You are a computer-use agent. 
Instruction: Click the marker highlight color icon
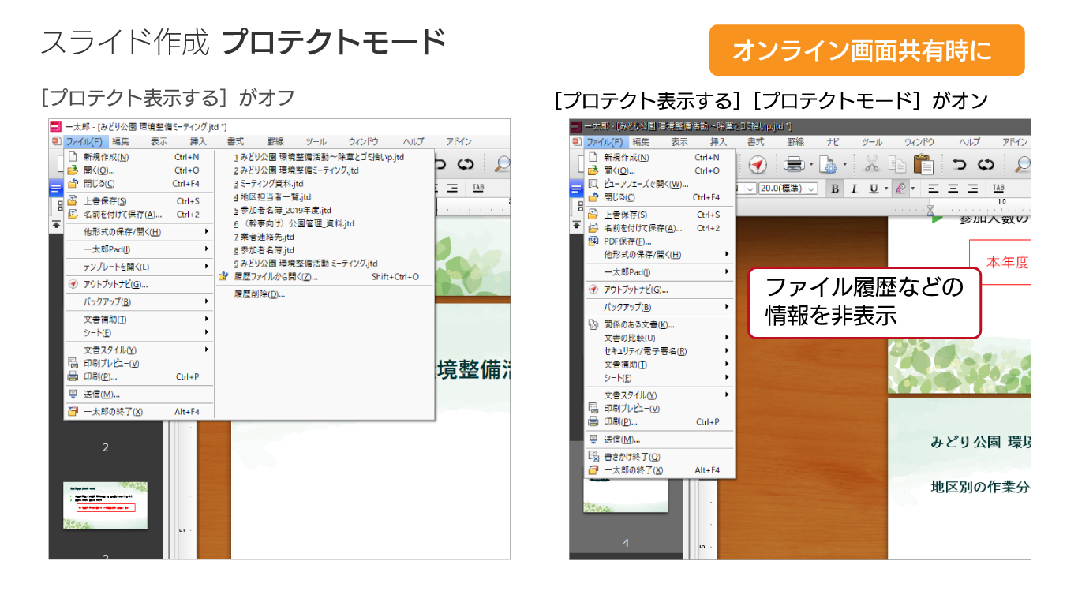click(900, 189)
